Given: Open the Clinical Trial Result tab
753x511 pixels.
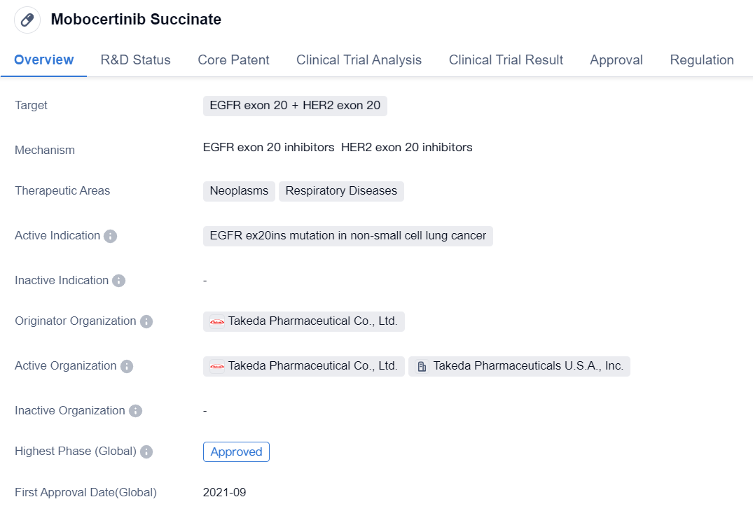Looking at the screenshot, I should pyautogui.click(x=506, y=60).
